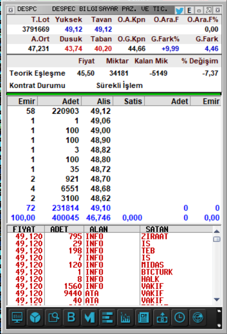Select the 49,06 bid price
Screen dimensions: 227x334
point(101,121)
